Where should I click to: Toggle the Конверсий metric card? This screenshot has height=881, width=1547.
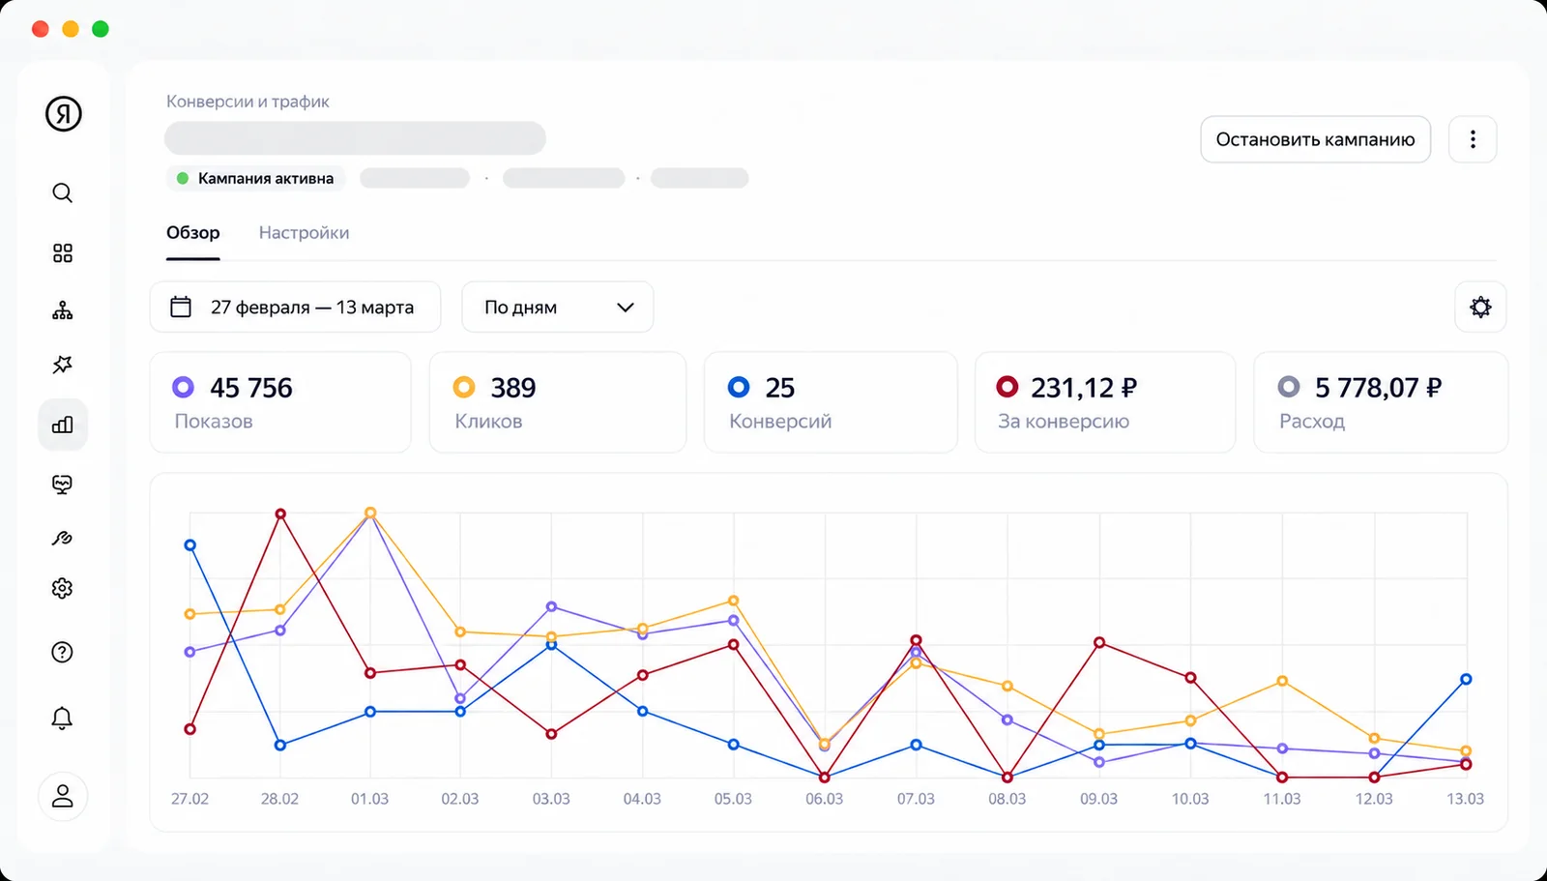(x=831, y=402)
